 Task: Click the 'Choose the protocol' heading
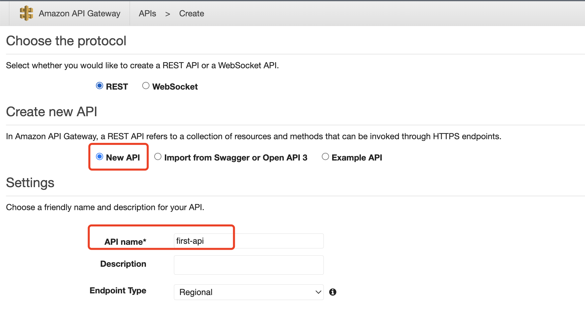click(66, 41)
